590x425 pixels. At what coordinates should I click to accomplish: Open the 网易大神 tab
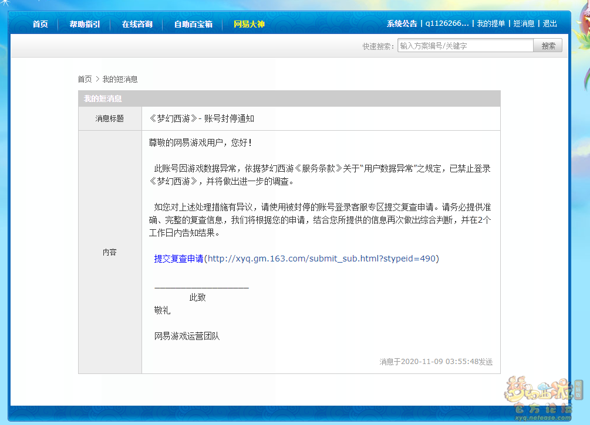click(249, 24)
